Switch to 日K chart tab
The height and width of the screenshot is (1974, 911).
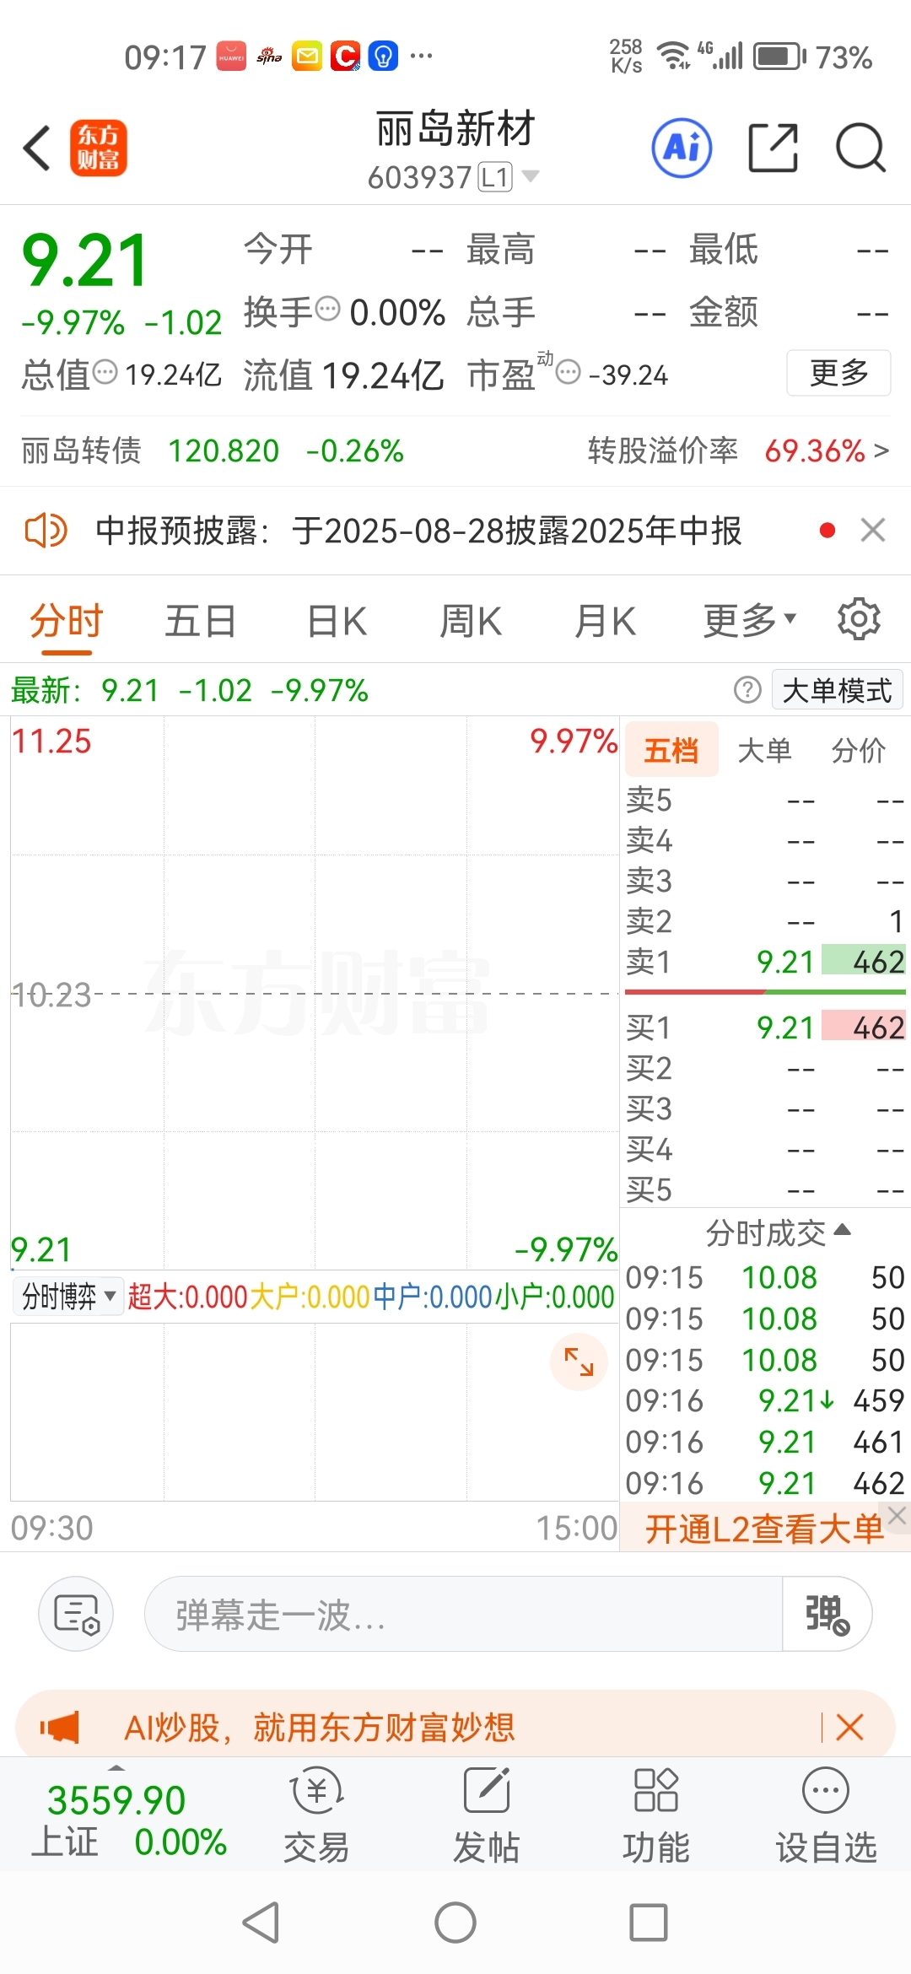pos(337,621)
